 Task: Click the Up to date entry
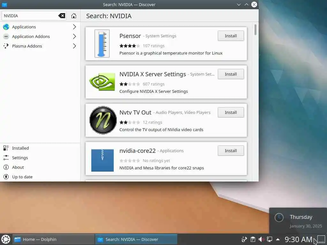pos(40,177)
